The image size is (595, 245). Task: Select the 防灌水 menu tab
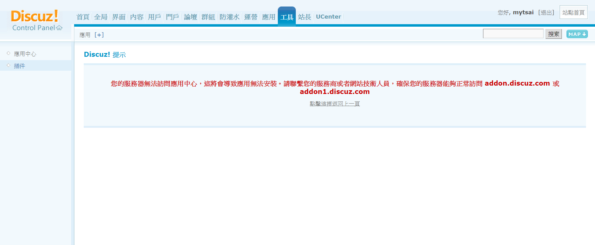pyautogui.click(x=229, y=17)
